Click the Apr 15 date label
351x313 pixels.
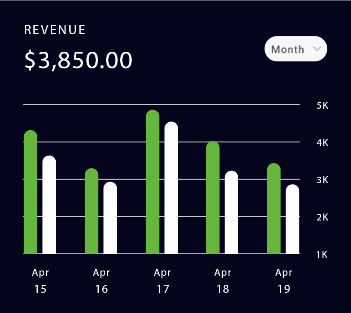click(40, 281)
